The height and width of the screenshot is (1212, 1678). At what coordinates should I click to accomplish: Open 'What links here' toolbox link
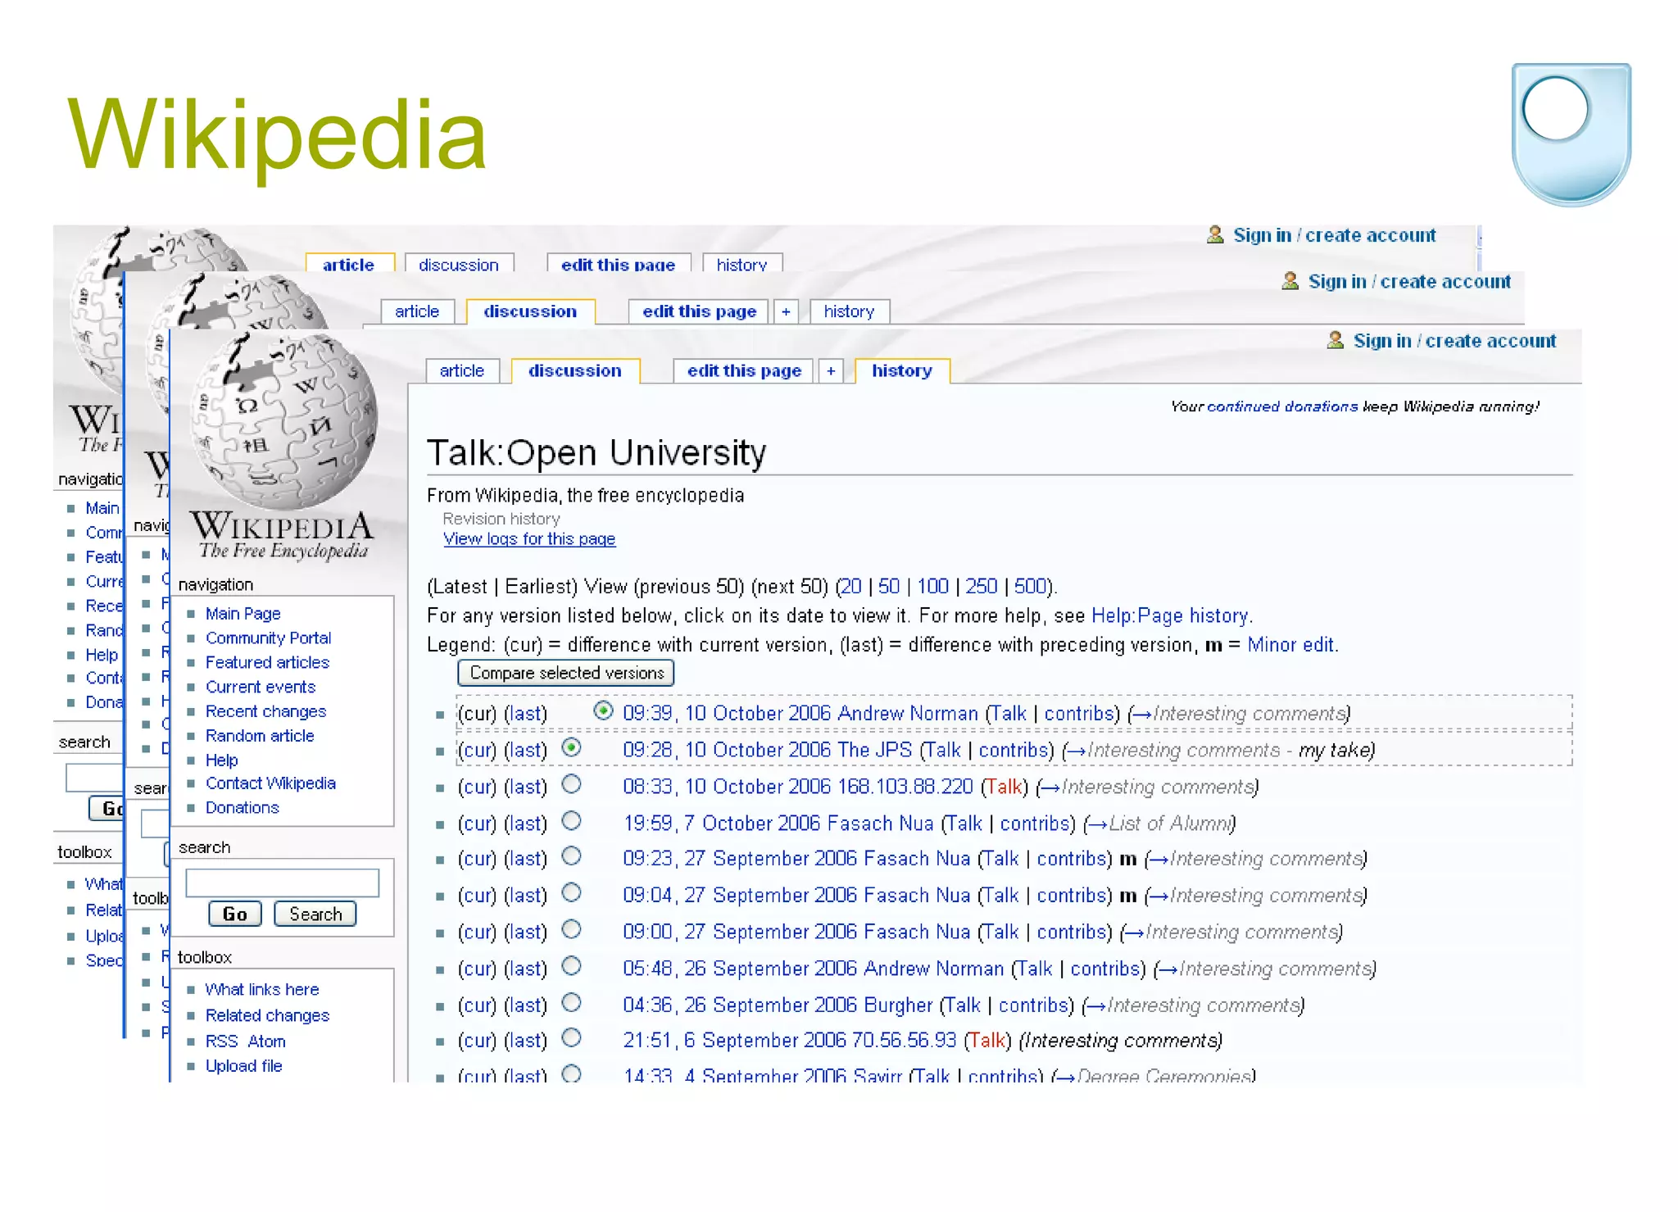coord(262,990)
